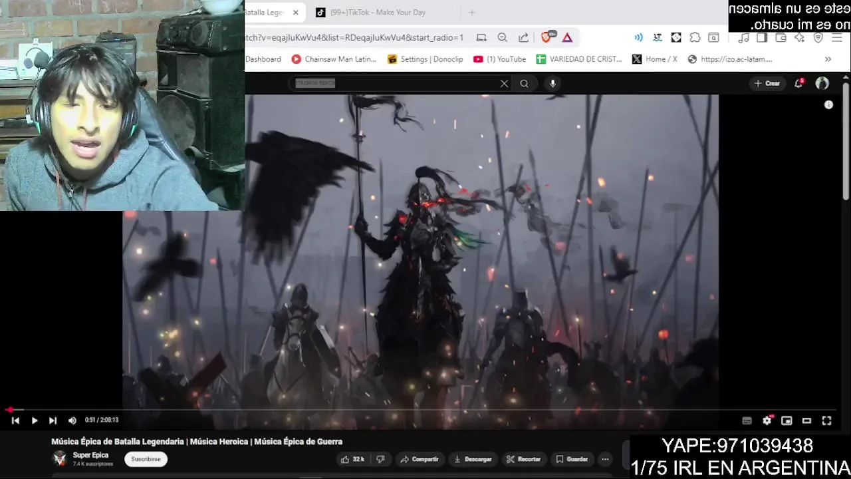Image resolution: width=851 pixels, height=479 pixels.
Task: Open the Brave Wallet icon
Action: tap(781, 38)
